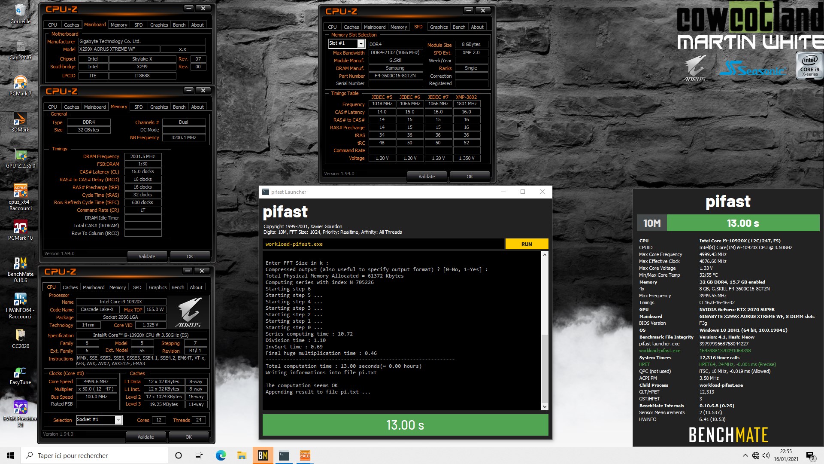
Task: Switch to CPU-Z taskbar icon
Action: pos(305,455)
